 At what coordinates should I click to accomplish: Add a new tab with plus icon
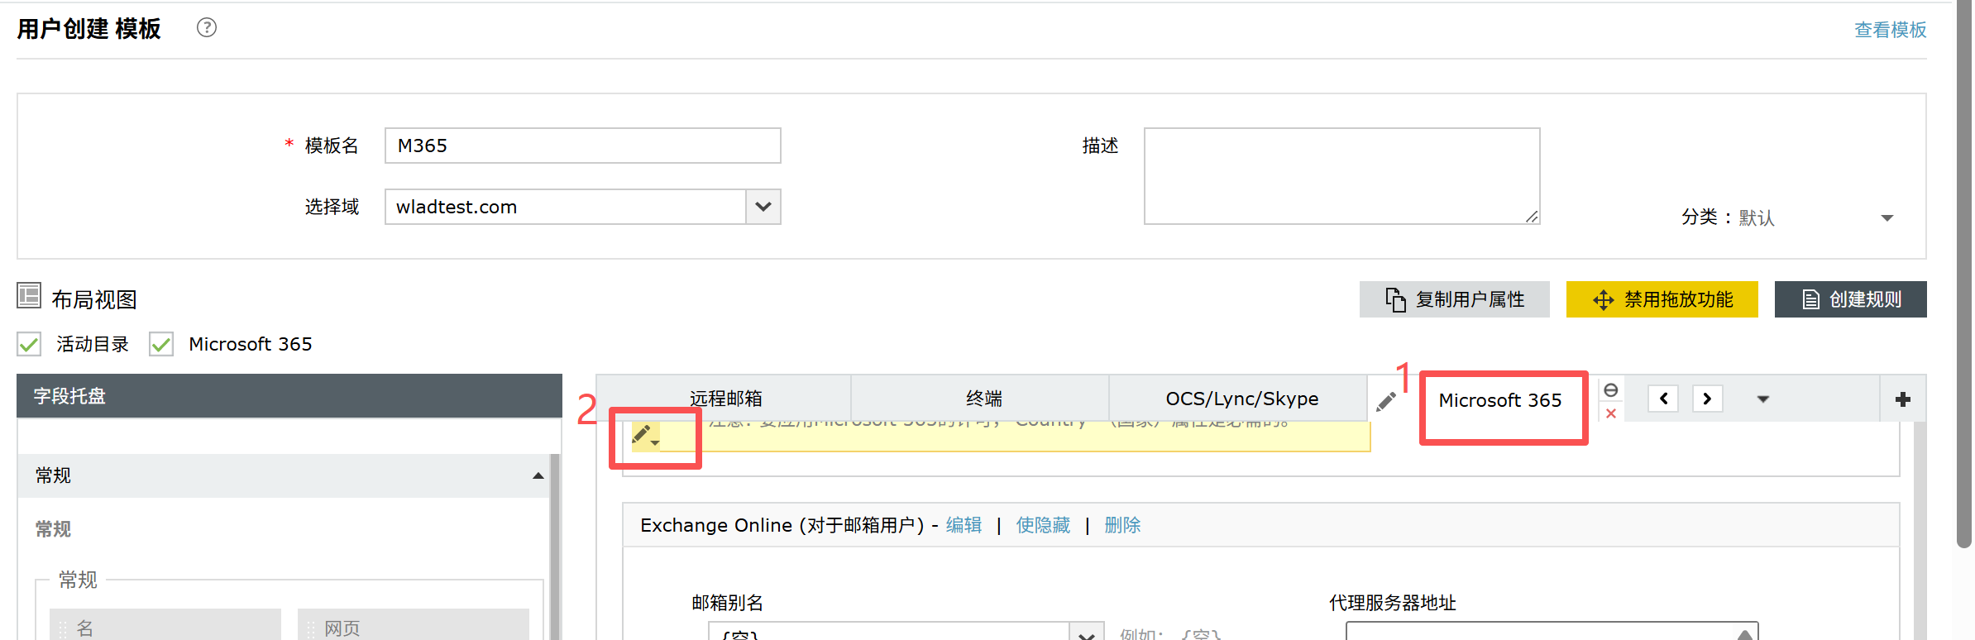click(1902, 399)
